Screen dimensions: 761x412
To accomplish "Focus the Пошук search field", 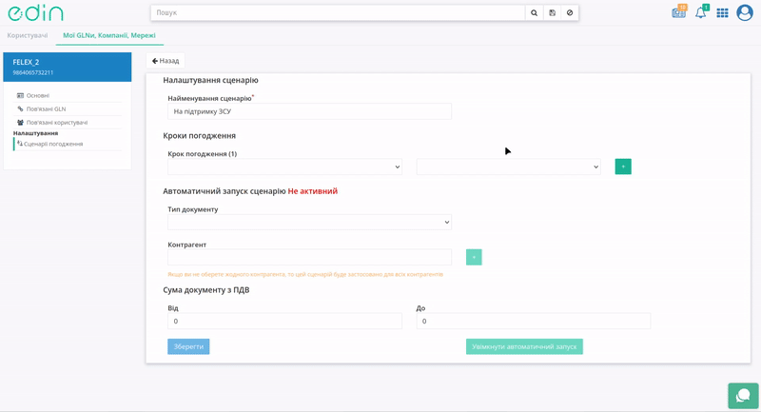I will 338,13.
